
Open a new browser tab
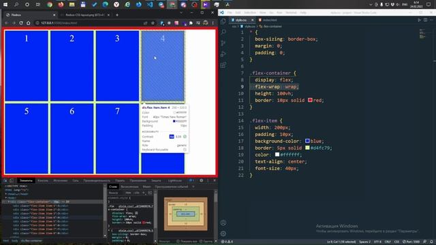click(117, 15)
